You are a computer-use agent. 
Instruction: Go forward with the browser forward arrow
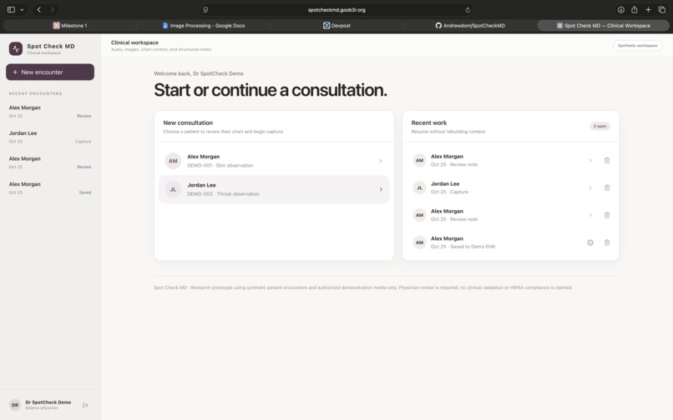click(53, 9)
